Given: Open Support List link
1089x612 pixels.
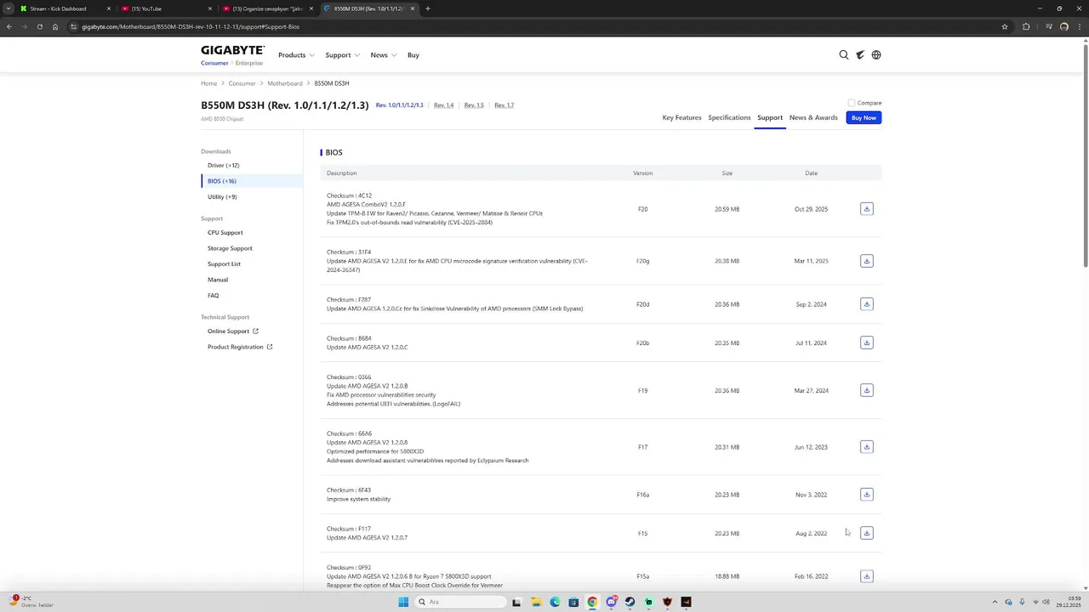Looking at the screenshot, I should point(224,263).
